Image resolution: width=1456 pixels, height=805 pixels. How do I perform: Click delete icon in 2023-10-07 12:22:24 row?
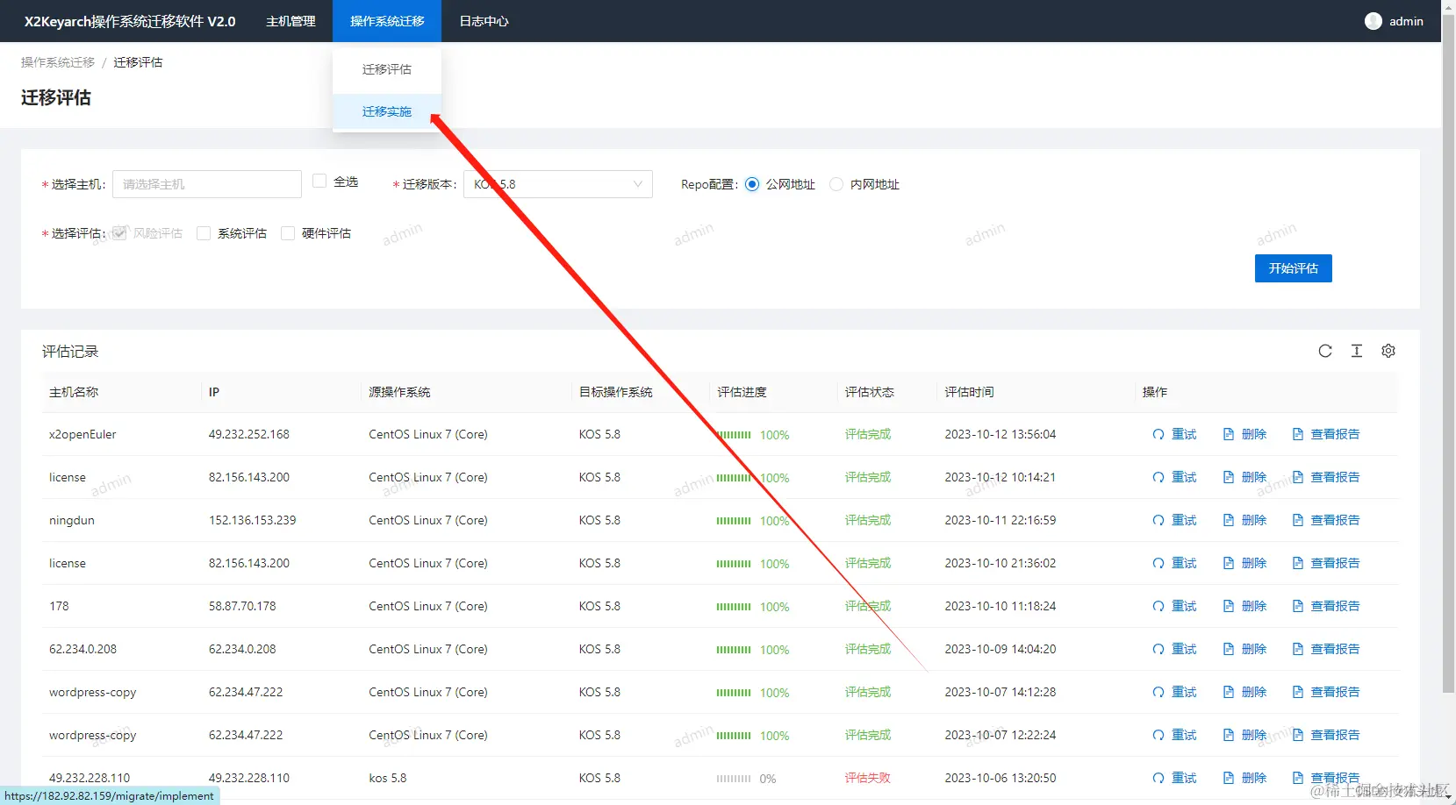(1229, 735)
